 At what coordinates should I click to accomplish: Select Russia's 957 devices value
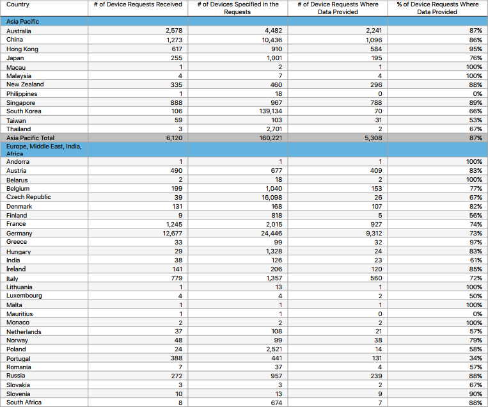(x=276, y=376)
